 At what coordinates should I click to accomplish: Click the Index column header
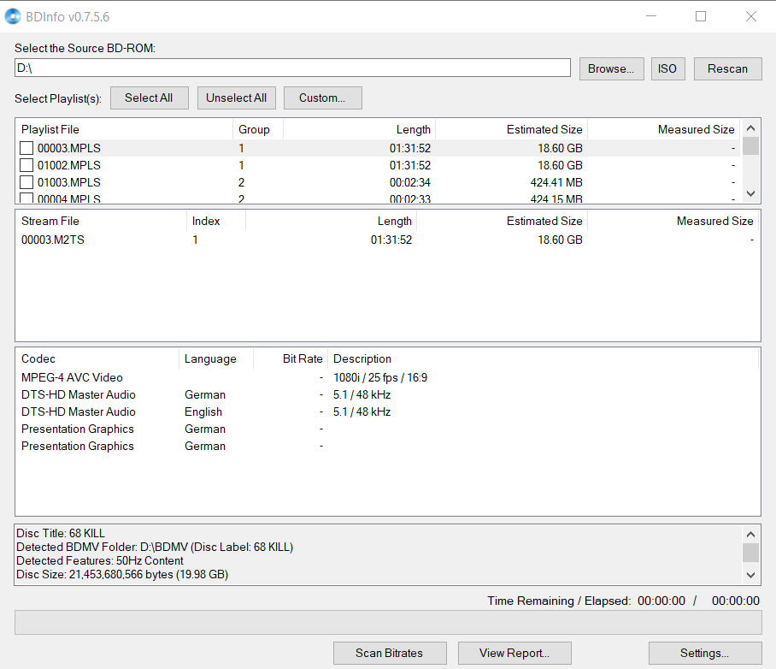[x=216, y=221]
